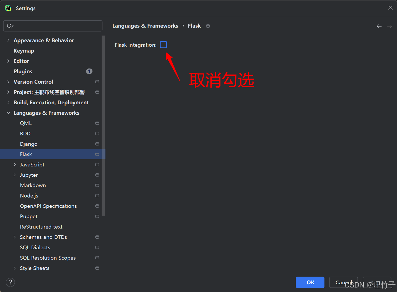Select the Version Control label
The width and height of the screenshot is (397, 292).
click(33, 82)
